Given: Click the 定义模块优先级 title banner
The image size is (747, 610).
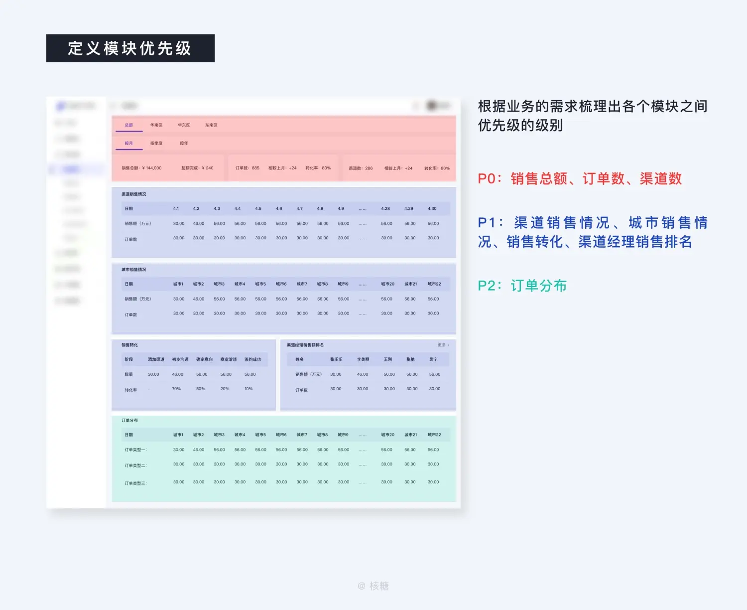Looking at the screenshot, I should tap(130, 48).
